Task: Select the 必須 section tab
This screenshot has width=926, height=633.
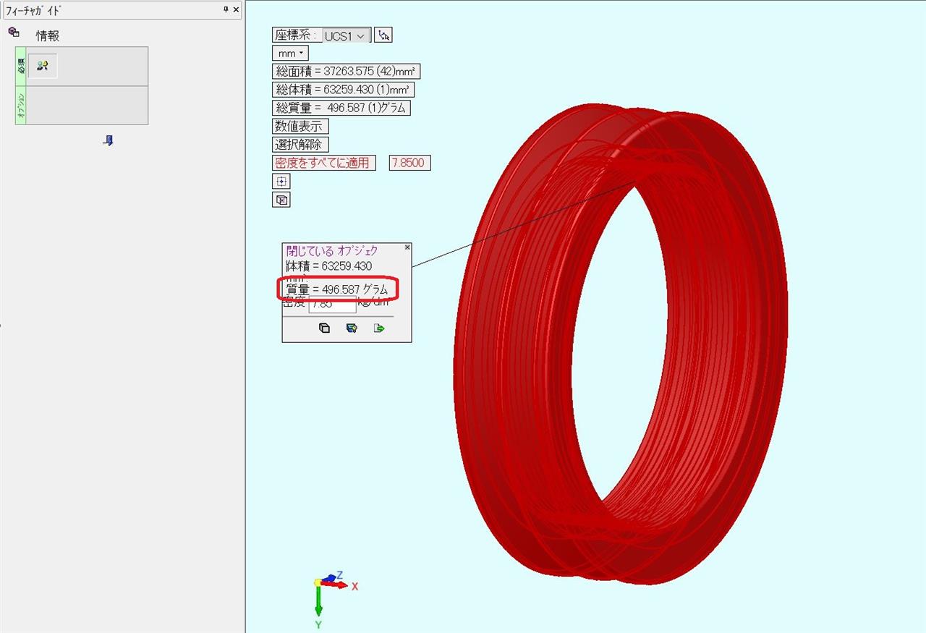Action: click(x=21, y=67)
